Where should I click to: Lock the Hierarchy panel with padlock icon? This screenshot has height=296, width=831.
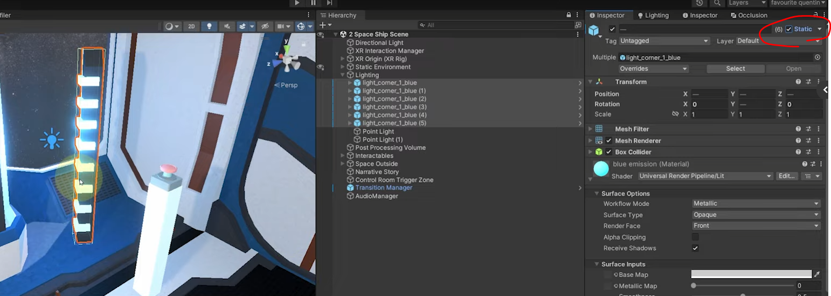pos(569,16)
